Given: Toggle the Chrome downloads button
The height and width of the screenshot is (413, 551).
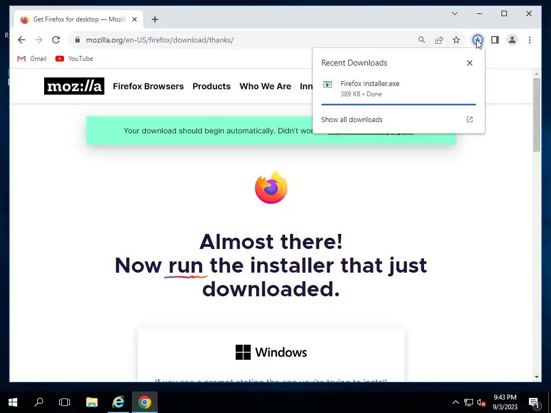Looking at the screenshot, I should coord(478,40).
